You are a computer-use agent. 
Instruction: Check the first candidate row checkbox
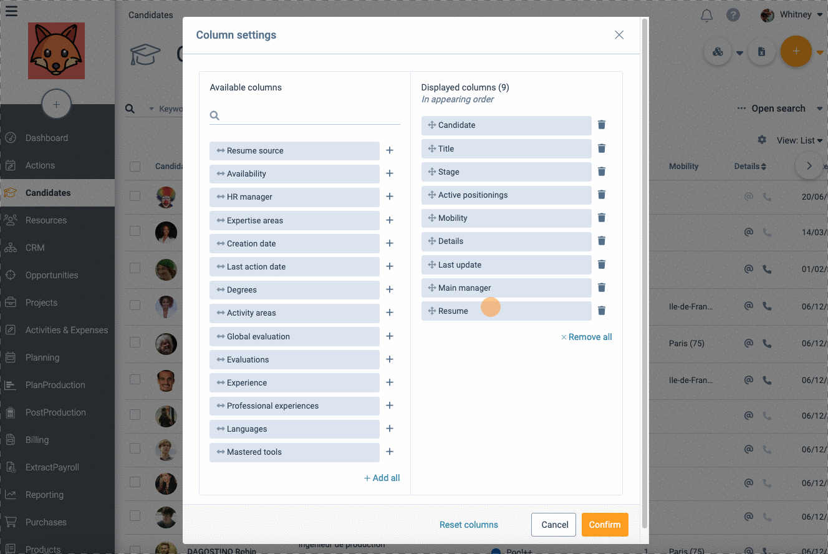tap(135, 196)
